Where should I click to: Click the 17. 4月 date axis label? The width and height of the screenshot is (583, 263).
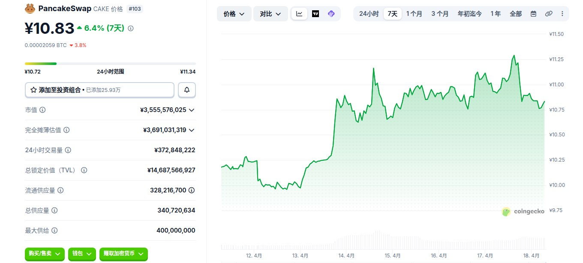484,255
